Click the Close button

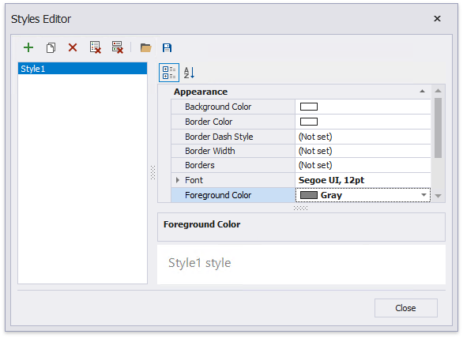pos(406,308)
